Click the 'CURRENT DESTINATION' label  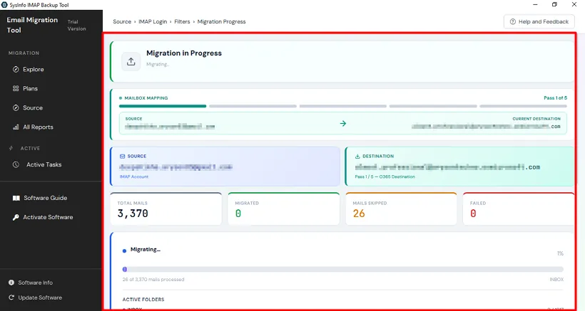tap(536, 119)
